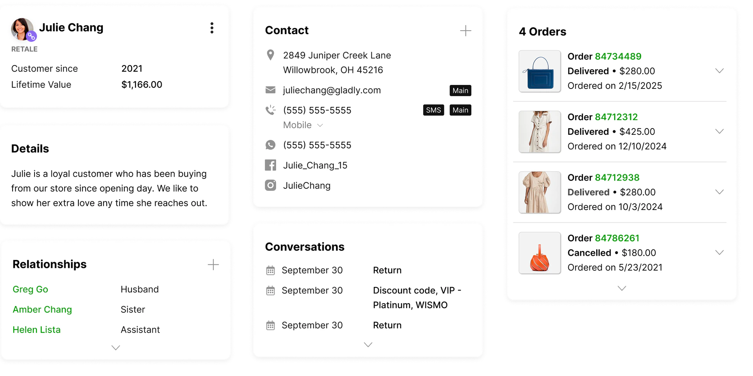This screenshot has width=753, height=376.
Task: Expand order 84734489 details
Action: (719, 71)
